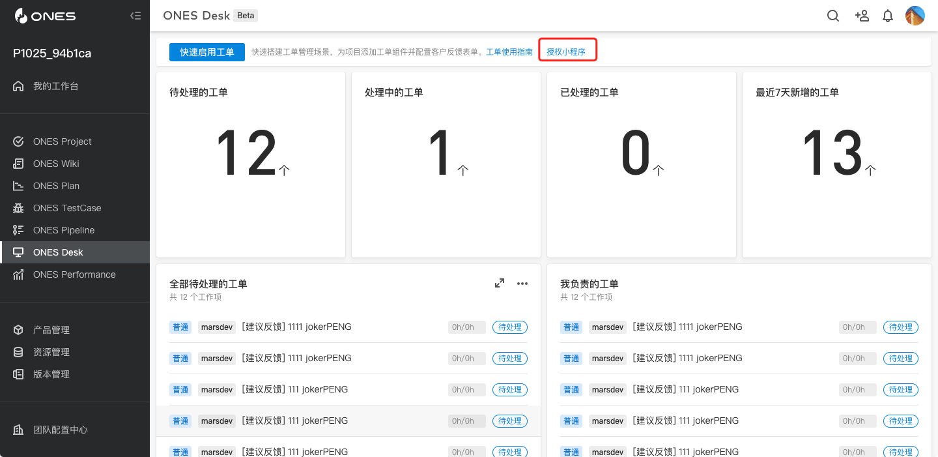Click the ONES TestCase bug icon
Viewport: 938px width, 457px height.
click(x=18, y=208)
